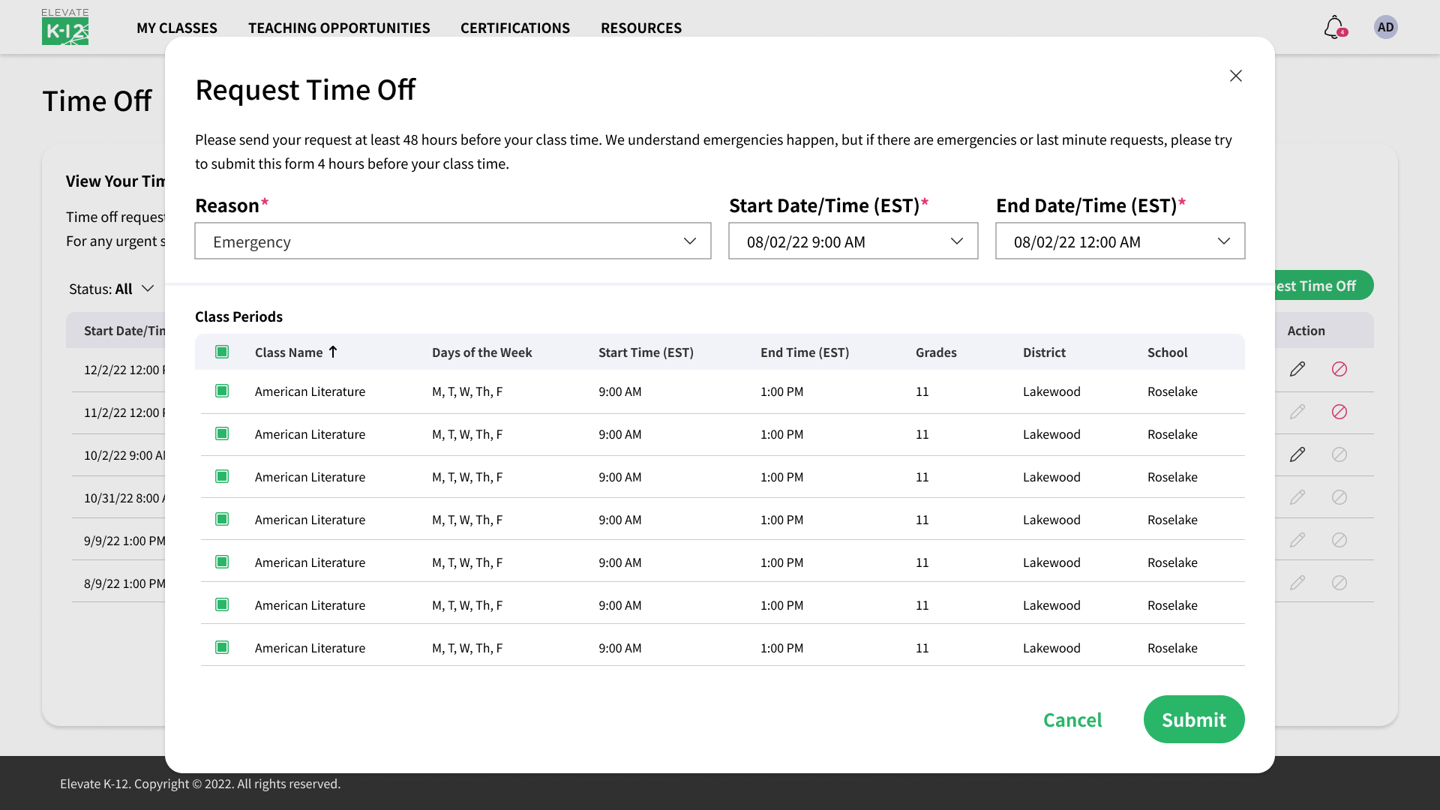Click the Request Time Off dialog title
1440x810 pixels.
tap(305, 89)
